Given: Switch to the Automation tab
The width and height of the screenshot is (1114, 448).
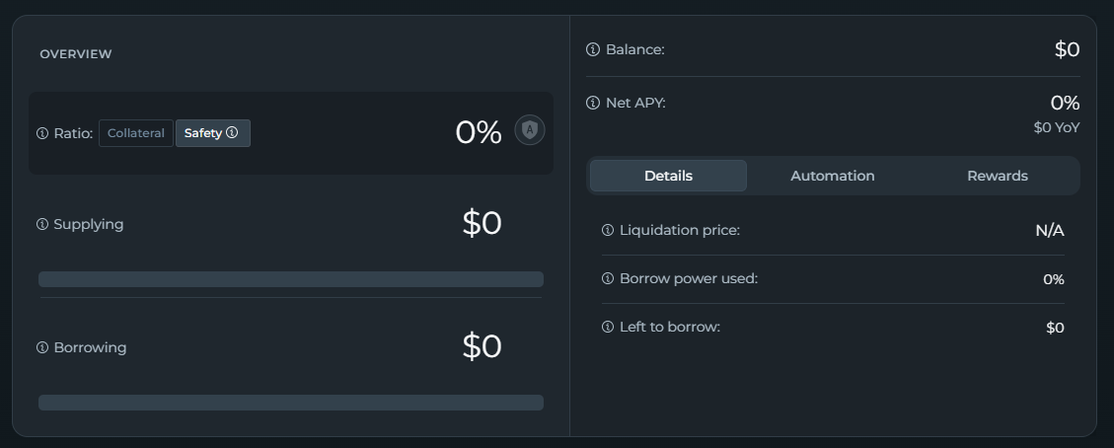Looking at the screenshot, I should (x=833, y=176).
